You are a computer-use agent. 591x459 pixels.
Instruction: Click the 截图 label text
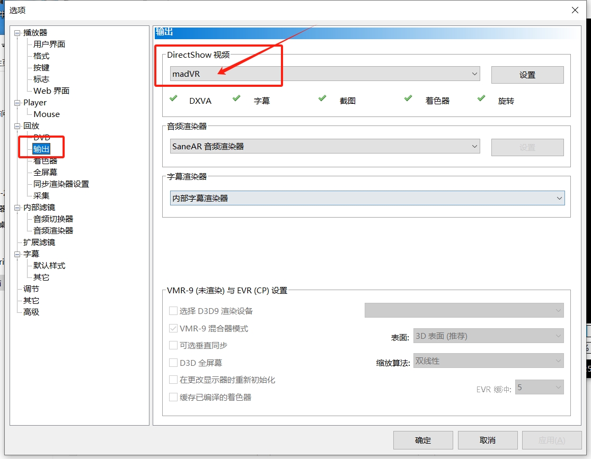[x=348, y=101]
